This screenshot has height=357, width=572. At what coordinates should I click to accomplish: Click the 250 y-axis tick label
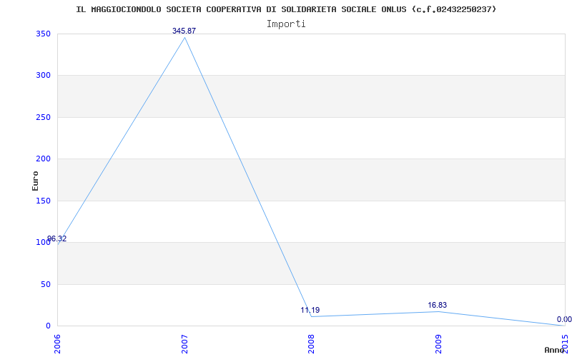[x=43, y=117]
